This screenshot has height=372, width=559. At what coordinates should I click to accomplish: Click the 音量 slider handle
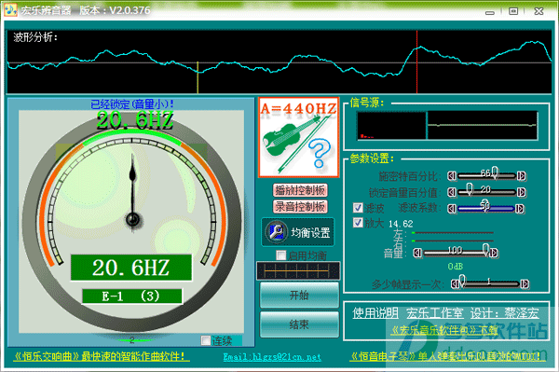click(x=485, y=250)
